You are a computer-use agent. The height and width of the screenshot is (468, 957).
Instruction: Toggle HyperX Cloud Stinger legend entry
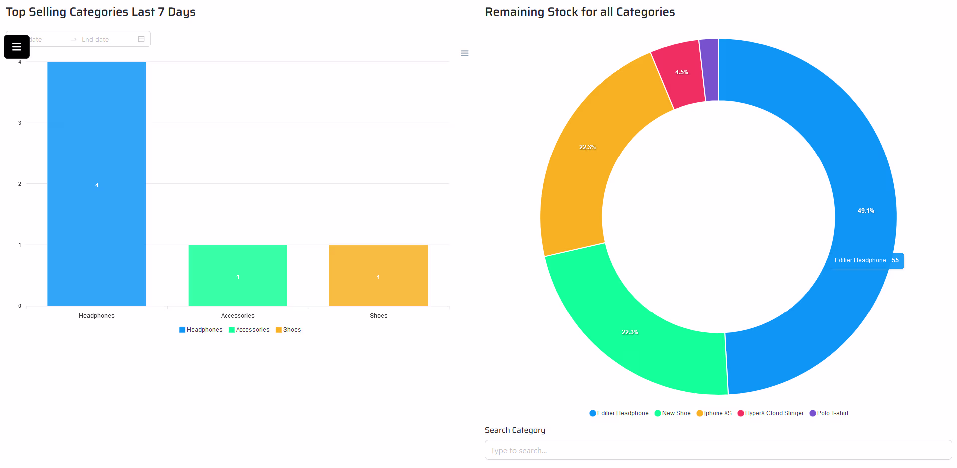tap(771, 413)
